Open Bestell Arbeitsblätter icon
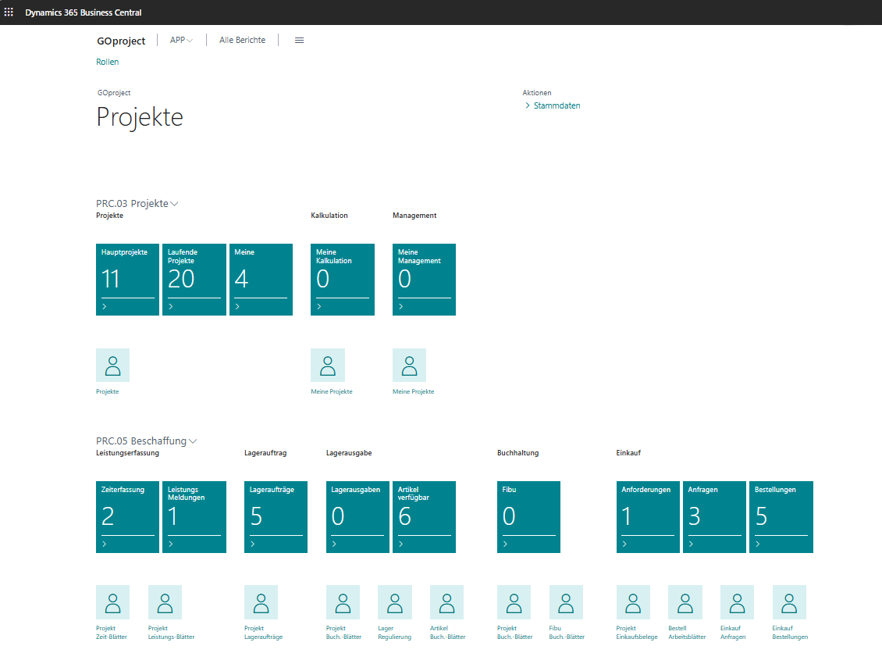The image size is (882, 653). pyautogui.click(x=685, y=602)
